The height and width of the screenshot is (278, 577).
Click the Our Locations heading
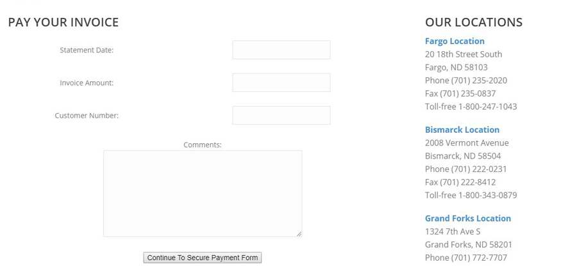click(474, 22)
